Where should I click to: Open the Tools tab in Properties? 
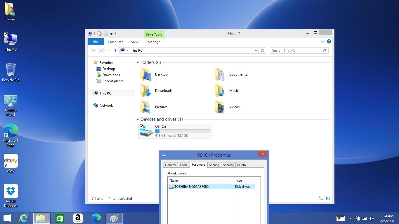point(183,165)
